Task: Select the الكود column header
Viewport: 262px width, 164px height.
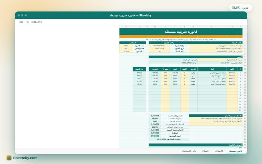Action: 232,69
